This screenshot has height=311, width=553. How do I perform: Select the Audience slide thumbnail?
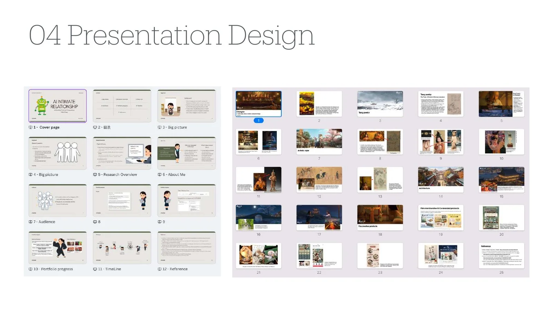58,200
